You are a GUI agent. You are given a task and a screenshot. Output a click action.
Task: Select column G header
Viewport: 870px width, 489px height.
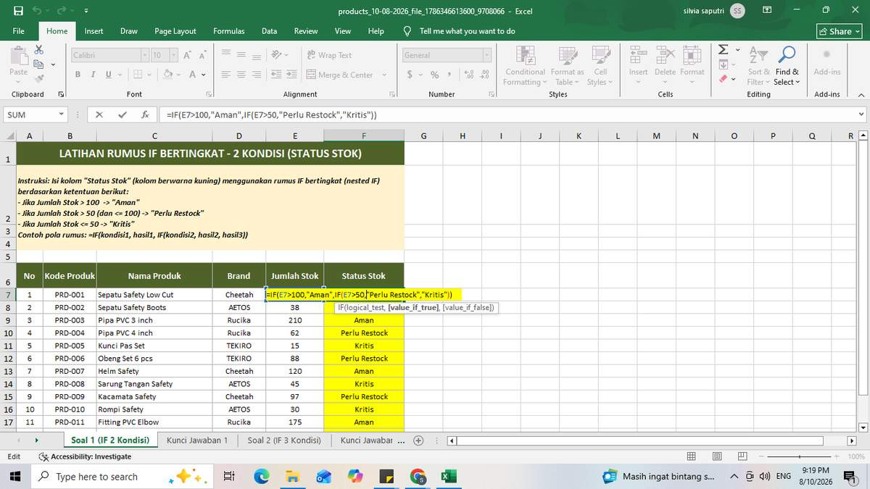[423, 135]
